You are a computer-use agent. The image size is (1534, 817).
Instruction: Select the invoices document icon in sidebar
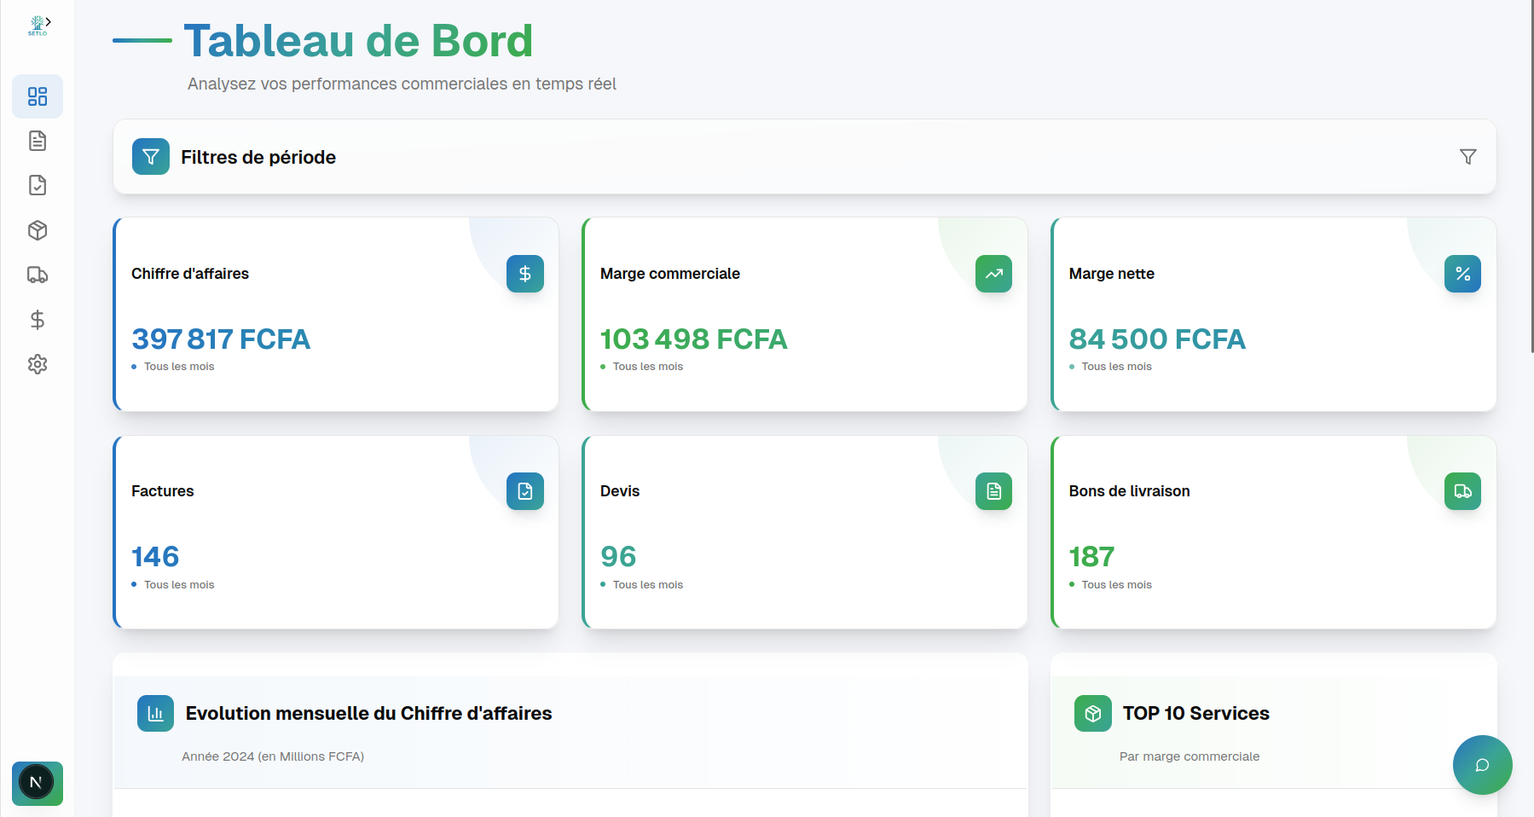tap(37, 141)
